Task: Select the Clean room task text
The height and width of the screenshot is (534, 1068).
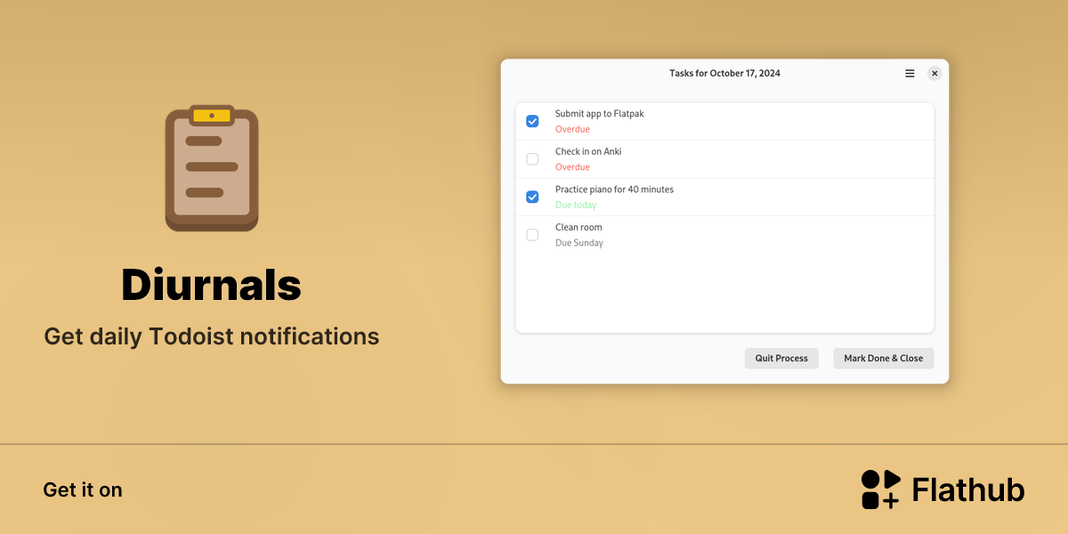Action: (x=578, y=227)
